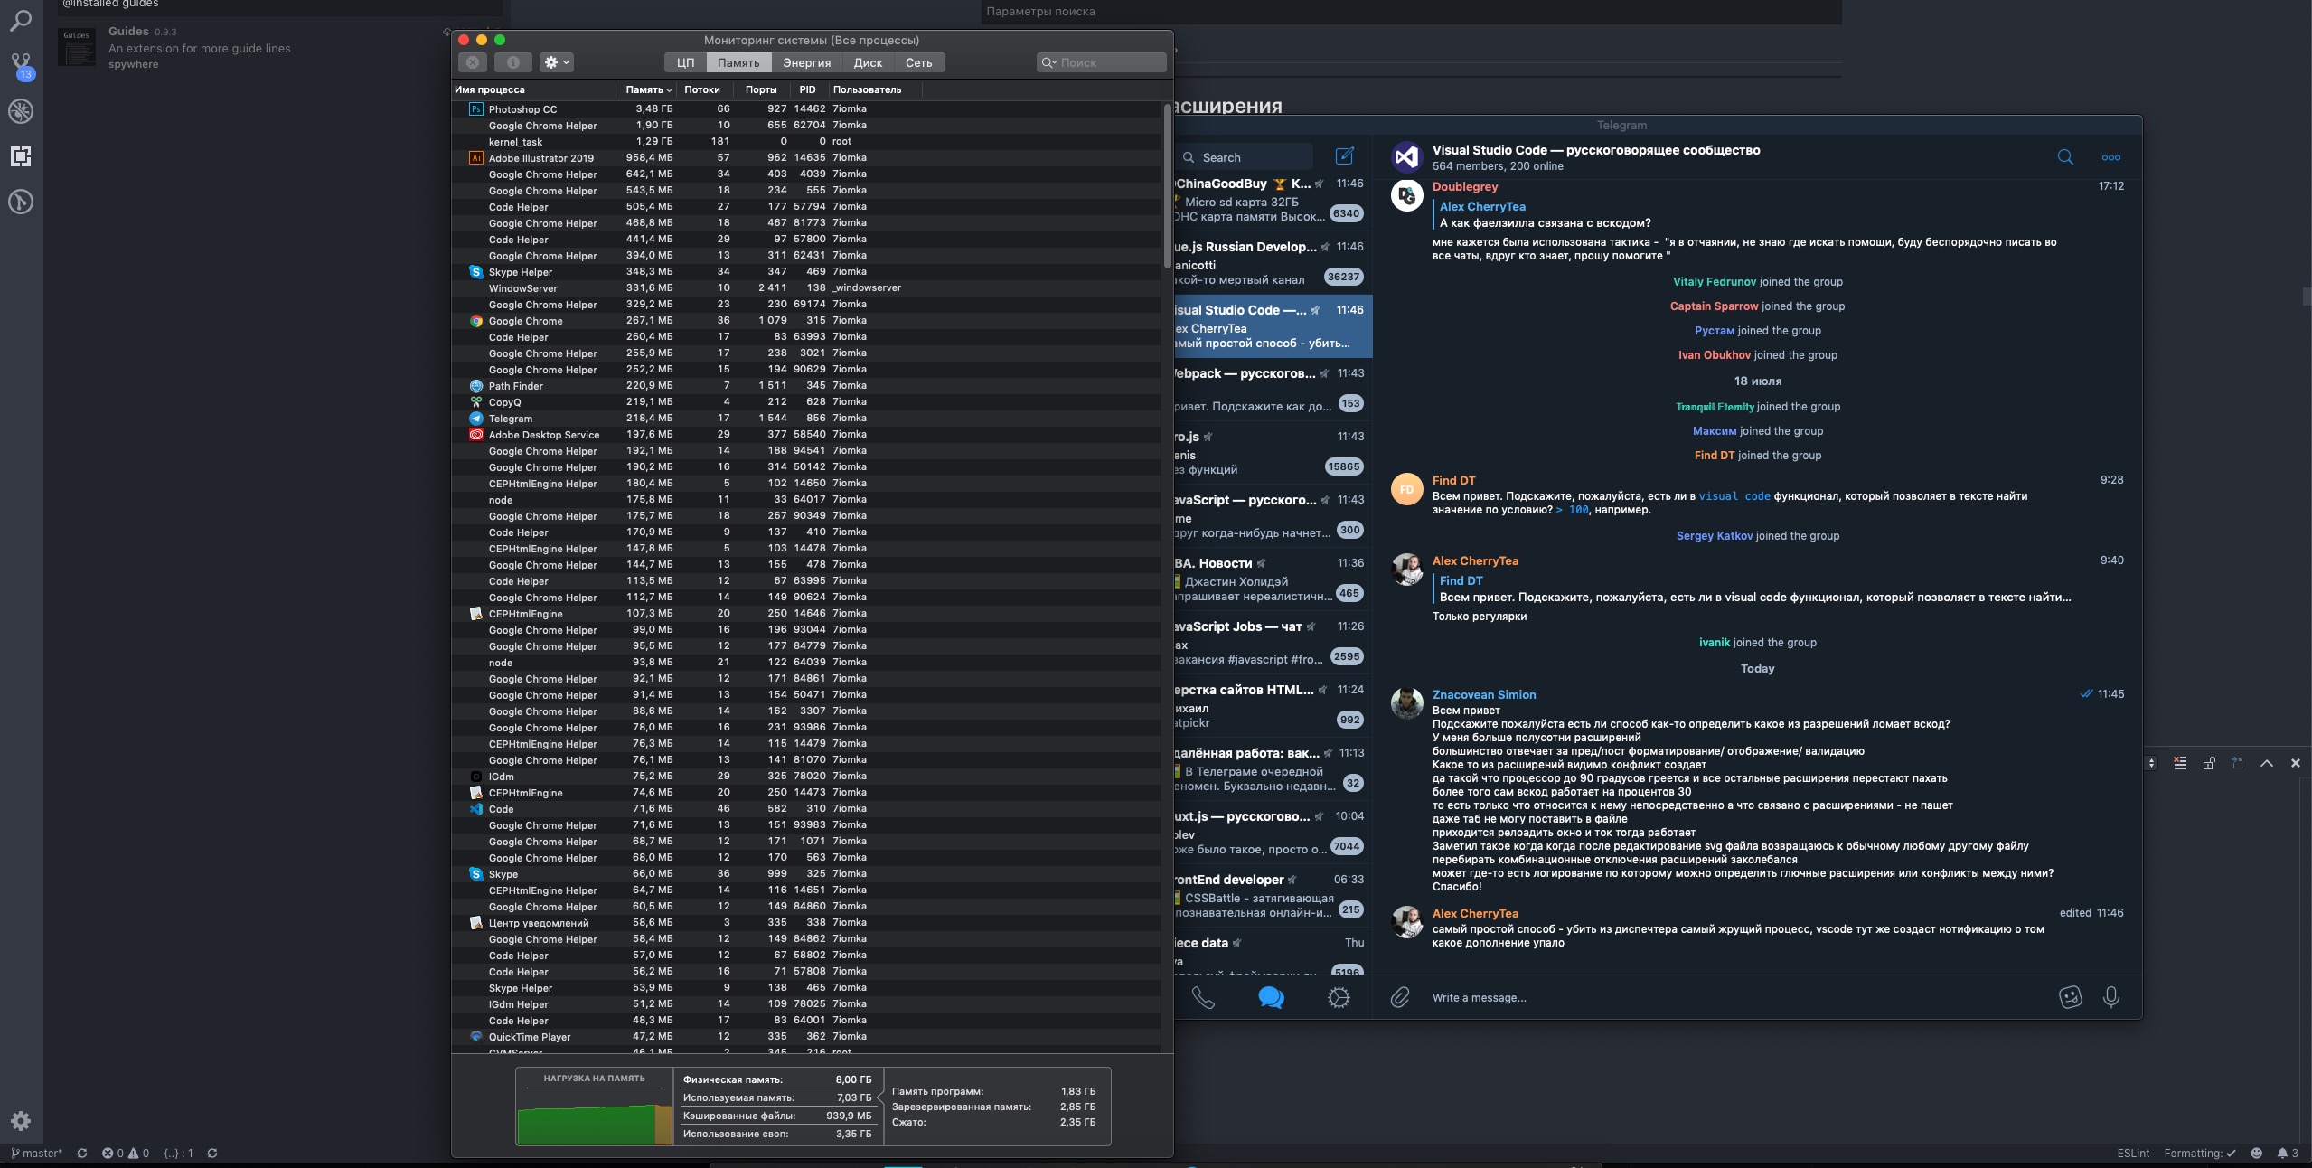Sort by Порты column header
Viewport: 2312px width, 1168px height.
pyautogui.click(x=761, y=89)
